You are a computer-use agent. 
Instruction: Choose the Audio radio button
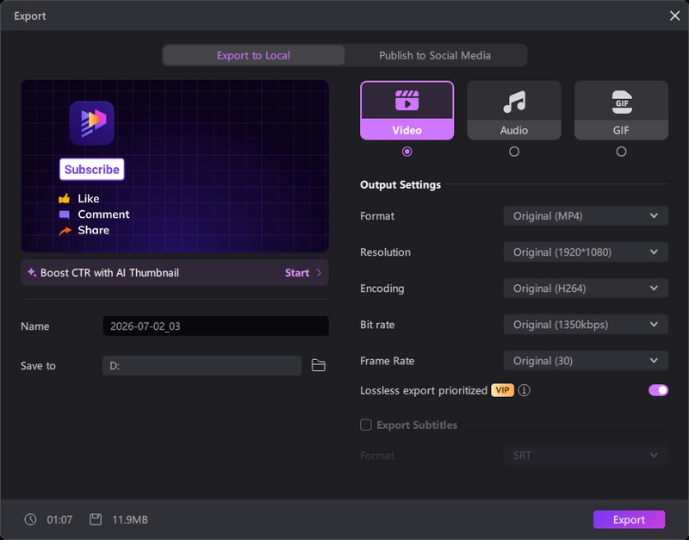514,152
